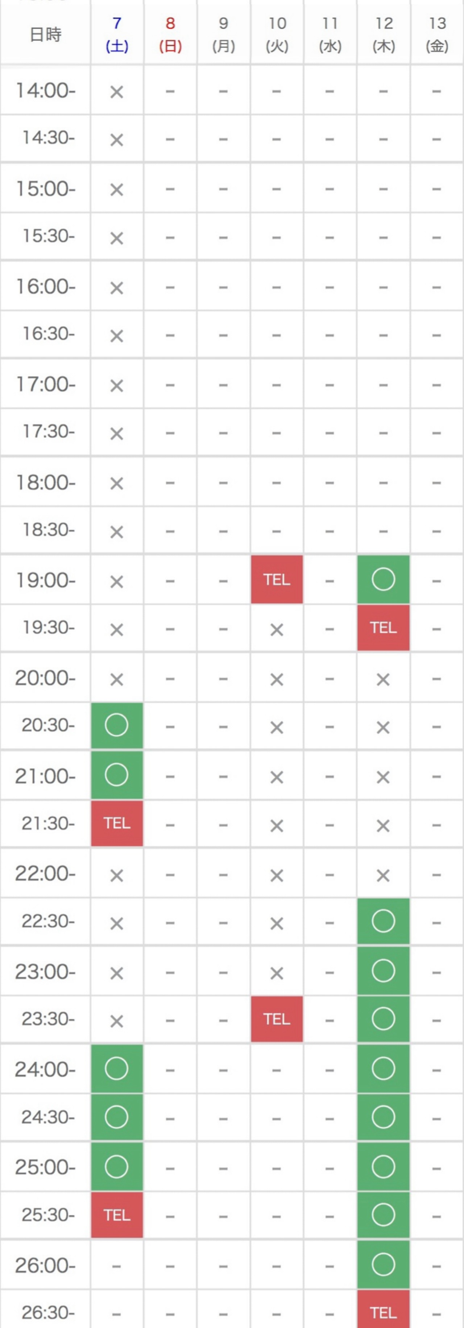Screen dimensions: 464x1328
Task: Click the Saturday 7 (土) date header
Action: click(117, 35)
